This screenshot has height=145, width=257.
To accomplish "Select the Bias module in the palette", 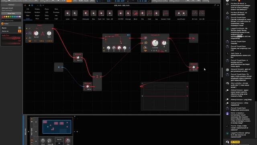I will tap(94, 13).
